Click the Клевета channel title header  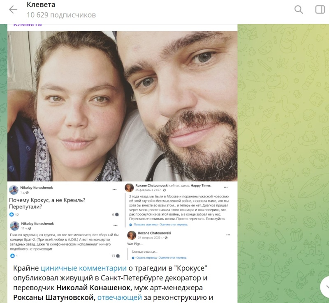(41, 5)
